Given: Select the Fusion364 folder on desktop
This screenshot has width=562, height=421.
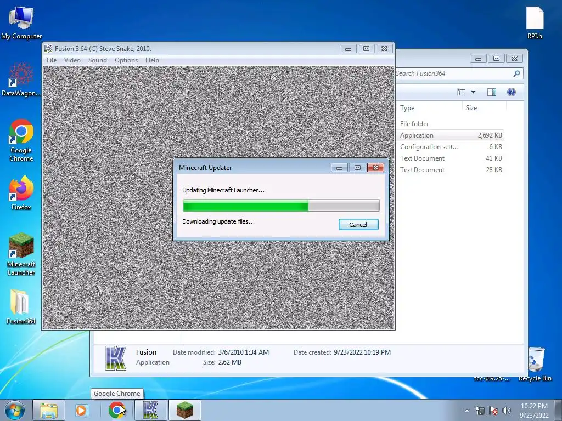Looking at the screenshot, I should pyautogui.click(x=21, y=306).
